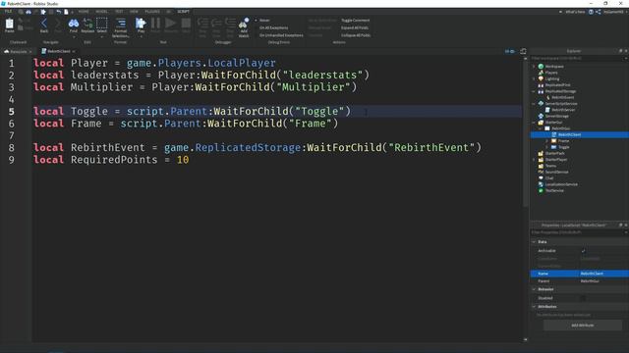Switch to the TEST ribbon tab
The height and width of the screenshot is (353, 629).
(x=119, y=12)
